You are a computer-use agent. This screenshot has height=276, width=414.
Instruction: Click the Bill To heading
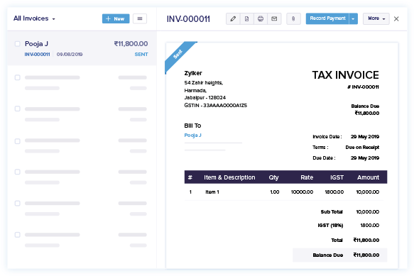192,126
